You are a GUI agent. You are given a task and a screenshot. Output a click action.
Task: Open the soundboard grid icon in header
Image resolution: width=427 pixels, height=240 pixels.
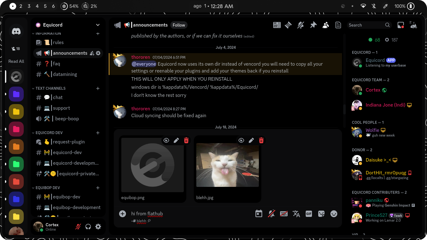click(x=277, y=25)
